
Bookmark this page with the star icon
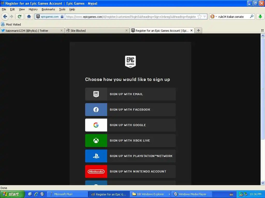pyautogui.click(x=200, y=17)
